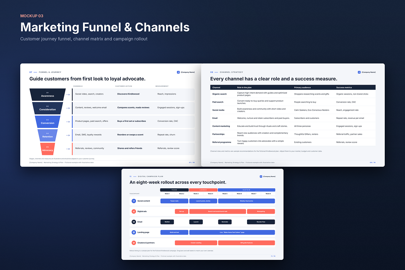Click 'Buys a first set or subscribes'
The width and height of the screenshot is (405, 270).
pyautogui.click(x=132, y=121)
